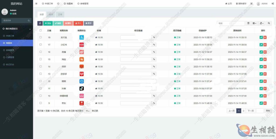Check the checkbox for row 9 京东
Viewport: 276px width, 139px height.
coord(41,103)
